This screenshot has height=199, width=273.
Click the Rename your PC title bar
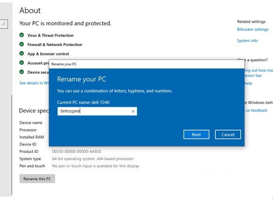(147, 64)
